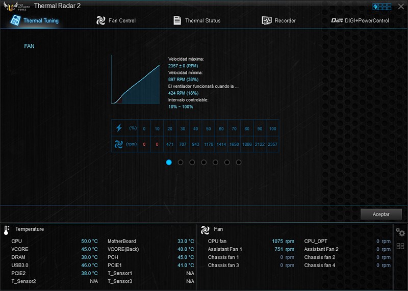Click the 897 RPM (38%) value
This screenshot has width=408, height=291.
point(183,80)
